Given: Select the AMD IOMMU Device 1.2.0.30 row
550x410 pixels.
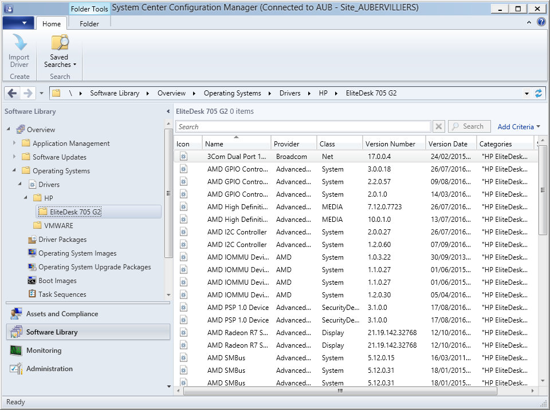Looking at the screenshot, I should (x=356, y=295).
